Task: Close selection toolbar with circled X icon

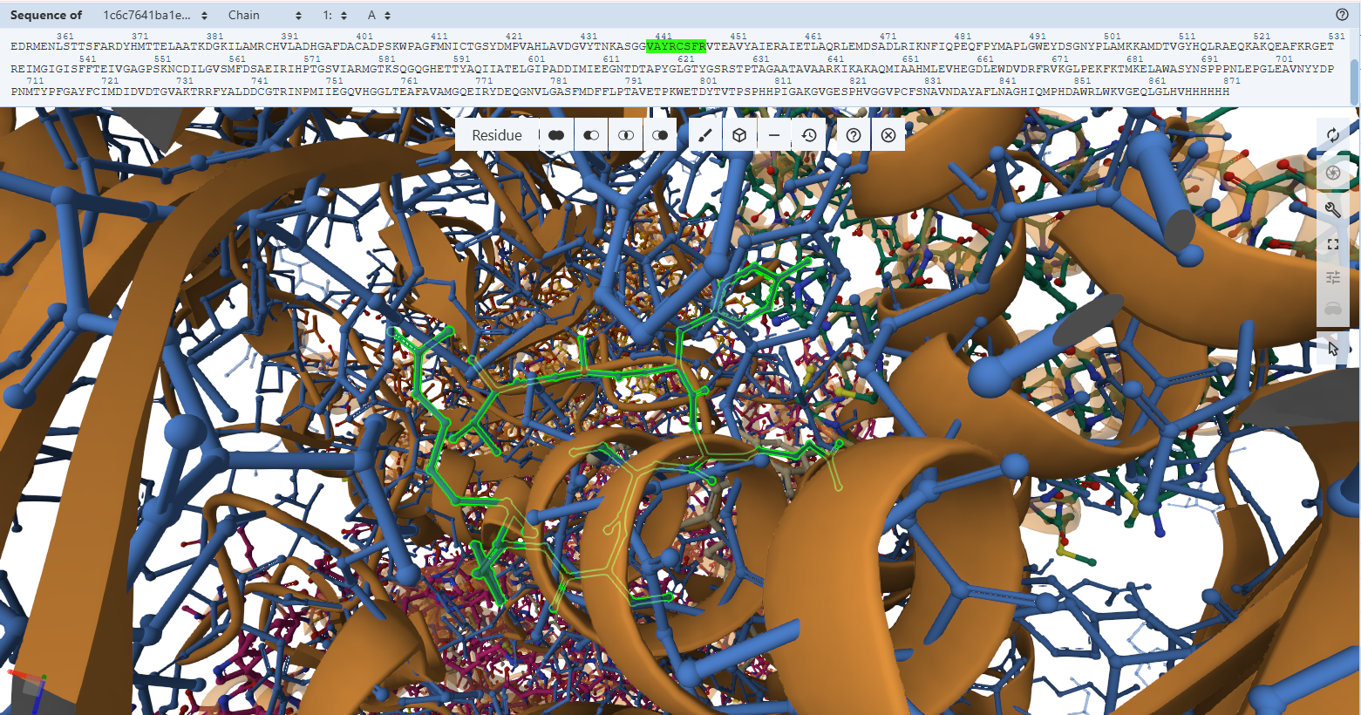Action: pyautogui.click(x=888, y=135)
